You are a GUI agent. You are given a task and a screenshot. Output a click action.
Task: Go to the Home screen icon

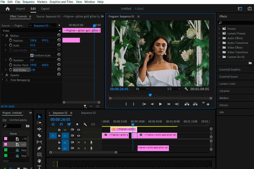pos(8,9)
